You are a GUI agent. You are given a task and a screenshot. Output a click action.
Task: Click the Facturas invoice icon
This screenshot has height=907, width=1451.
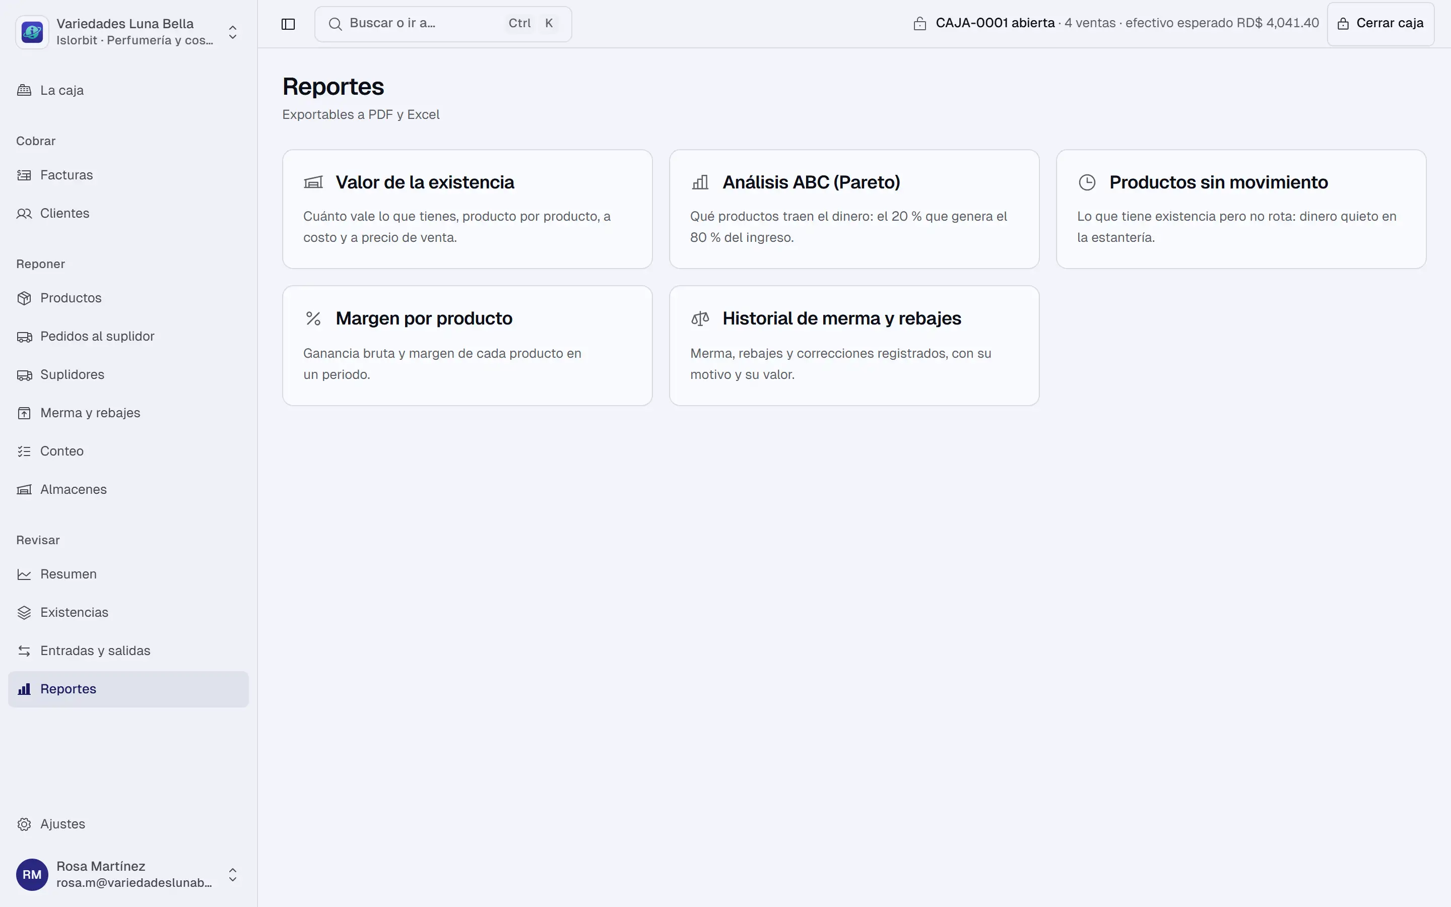point(24,175)
